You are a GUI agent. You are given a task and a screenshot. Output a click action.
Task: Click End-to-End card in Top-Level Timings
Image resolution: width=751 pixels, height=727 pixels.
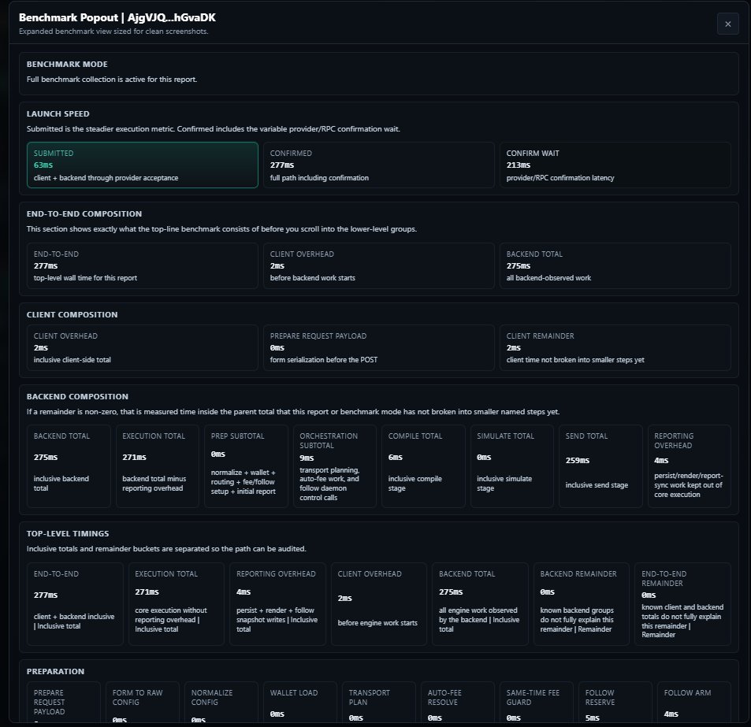point(75,604)
